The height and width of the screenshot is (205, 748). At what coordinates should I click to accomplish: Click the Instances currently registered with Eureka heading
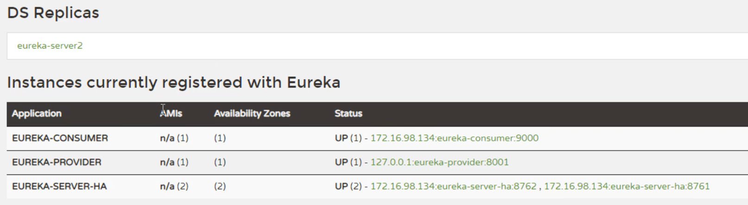pyautogui.click(x=174, y=82)
